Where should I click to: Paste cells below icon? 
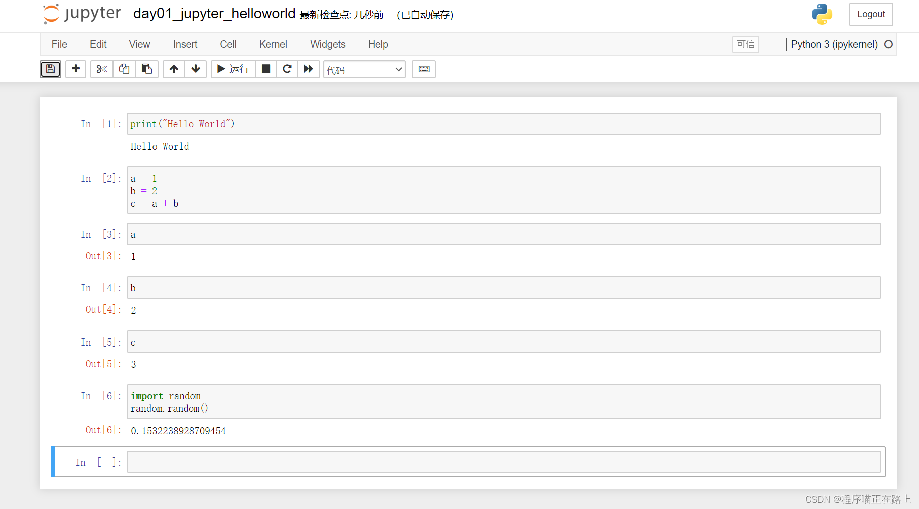click(147, 69)
